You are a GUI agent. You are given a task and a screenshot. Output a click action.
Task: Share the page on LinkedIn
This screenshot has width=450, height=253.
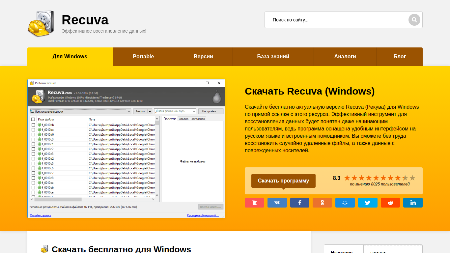point(413,203)
